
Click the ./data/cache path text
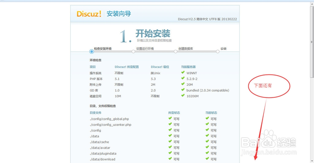pyautogui.click(x=99, y=142)
